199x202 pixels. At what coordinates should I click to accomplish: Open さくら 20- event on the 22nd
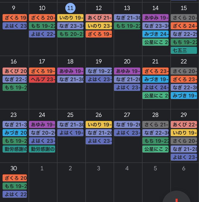tap(184, 71)
